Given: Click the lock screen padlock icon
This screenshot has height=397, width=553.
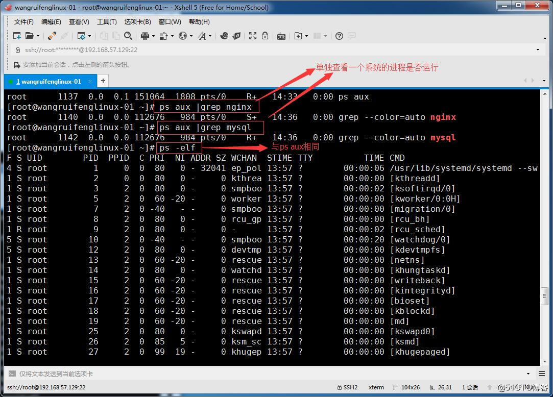Looking at the screenshot, I should pyautogui.click(x=265, y=36).
